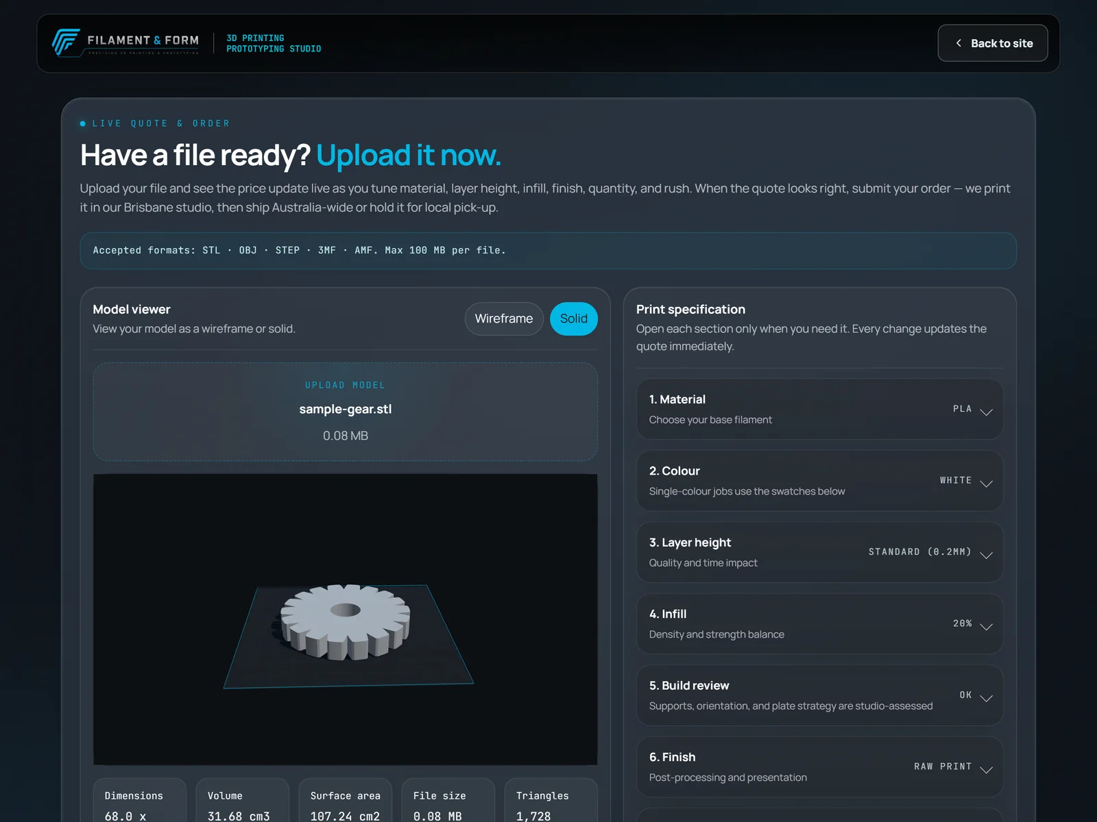Image resolution: width=1097 pixels, height=822 pixels.
Task: Expand the 3. Layer height section
Action: (x=820, y=552)
